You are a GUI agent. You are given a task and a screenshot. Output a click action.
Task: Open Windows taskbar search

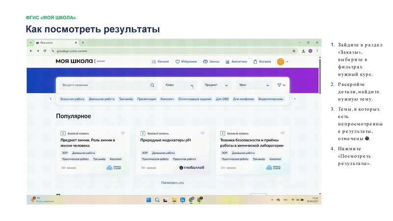pos(157,200)
